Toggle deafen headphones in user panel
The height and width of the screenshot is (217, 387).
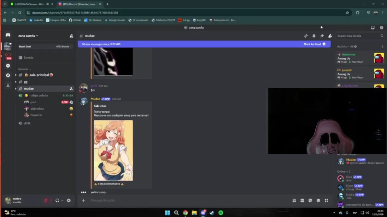[x=57, y=200]
